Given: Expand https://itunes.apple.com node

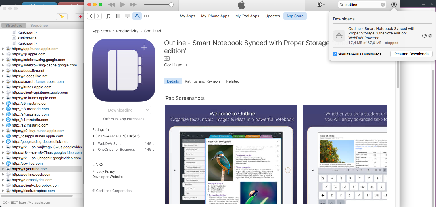Looking at the screenshot, I should [x=3, y=87].
